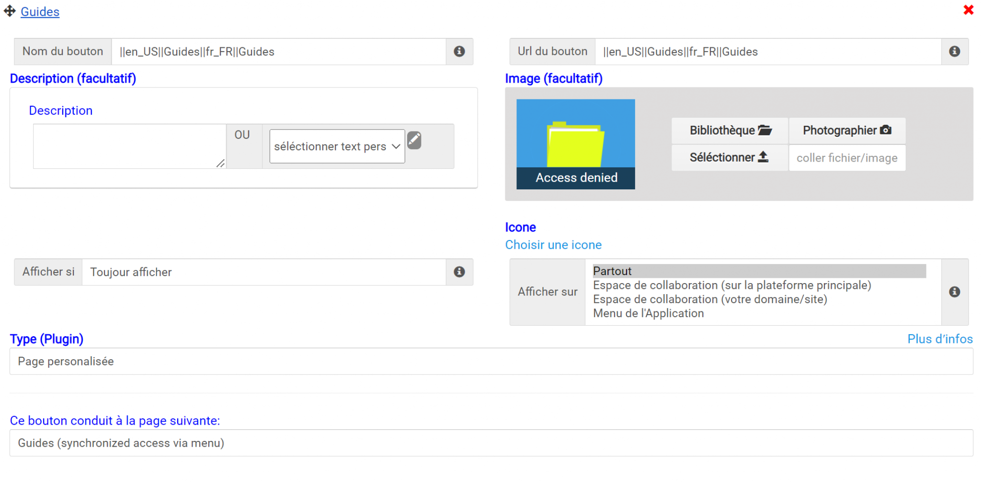Image resolution: width=981 pixels, height=483 pixels.
Task: Click 'Ce bouton conduit à la page suivante:' label
Action: pos(115,421)
